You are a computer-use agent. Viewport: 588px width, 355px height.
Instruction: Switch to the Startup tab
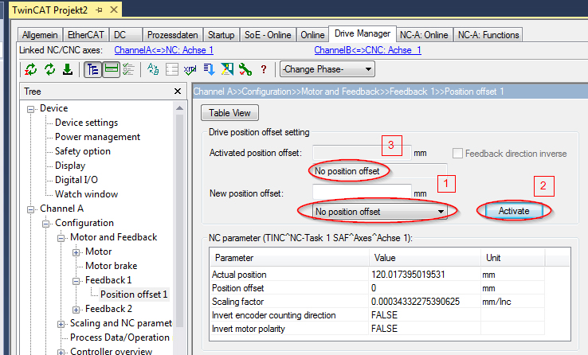click(x=221, y=35)
